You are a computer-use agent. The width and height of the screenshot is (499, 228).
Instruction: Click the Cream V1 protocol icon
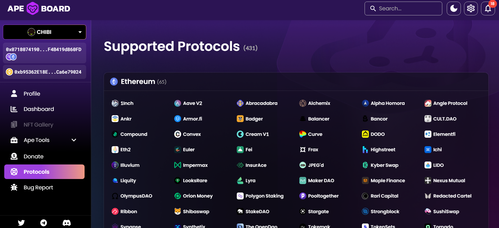point(240,134)
